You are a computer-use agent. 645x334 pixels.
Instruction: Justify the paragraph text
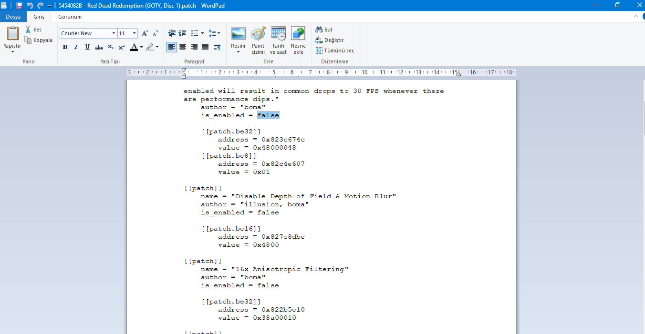coord(205,47)
